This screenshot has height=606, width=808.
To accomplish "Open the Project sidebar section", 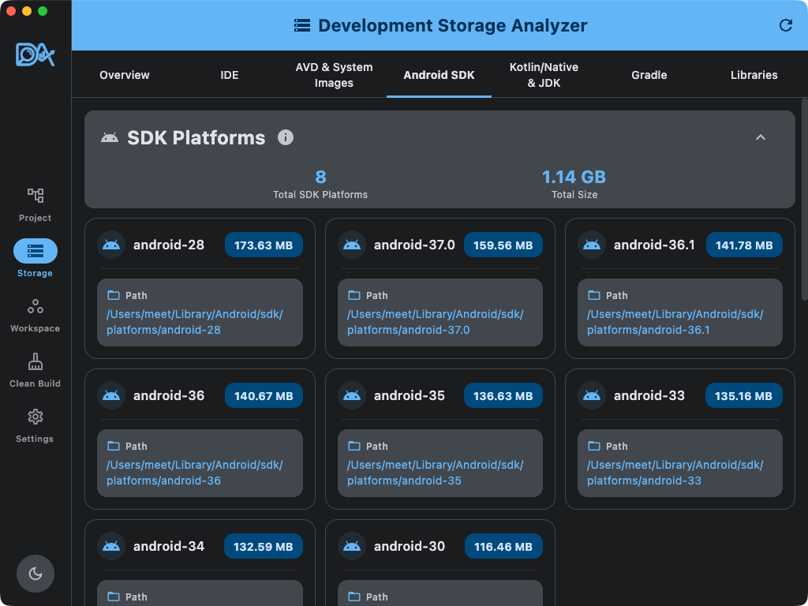I will pos(35,205).
